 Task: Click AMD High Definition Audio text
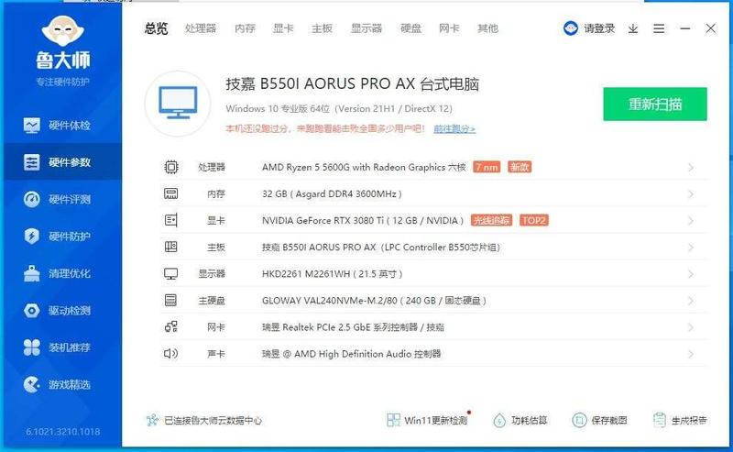pos(353,354)
